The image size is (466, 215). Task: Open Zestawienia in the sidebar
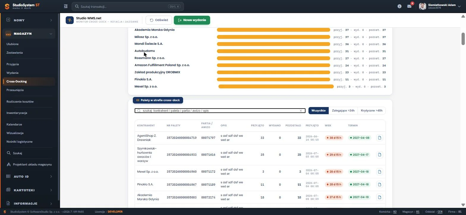15,53
